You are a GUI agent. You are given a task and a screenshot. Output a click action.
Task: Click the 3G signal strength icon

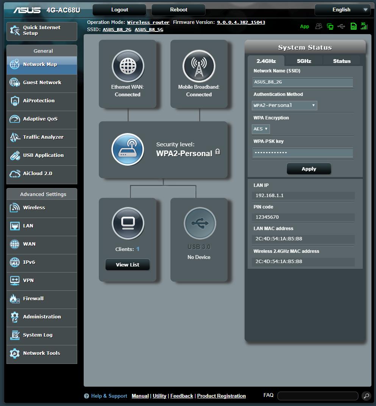coord(364,26)
